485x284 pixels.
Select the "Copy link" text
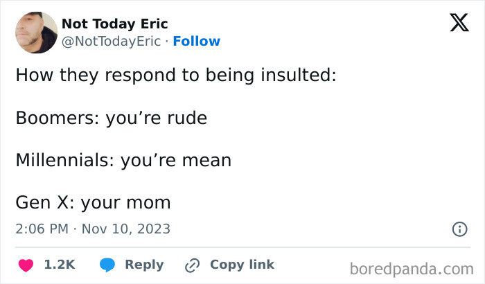[x=242, y=265]
